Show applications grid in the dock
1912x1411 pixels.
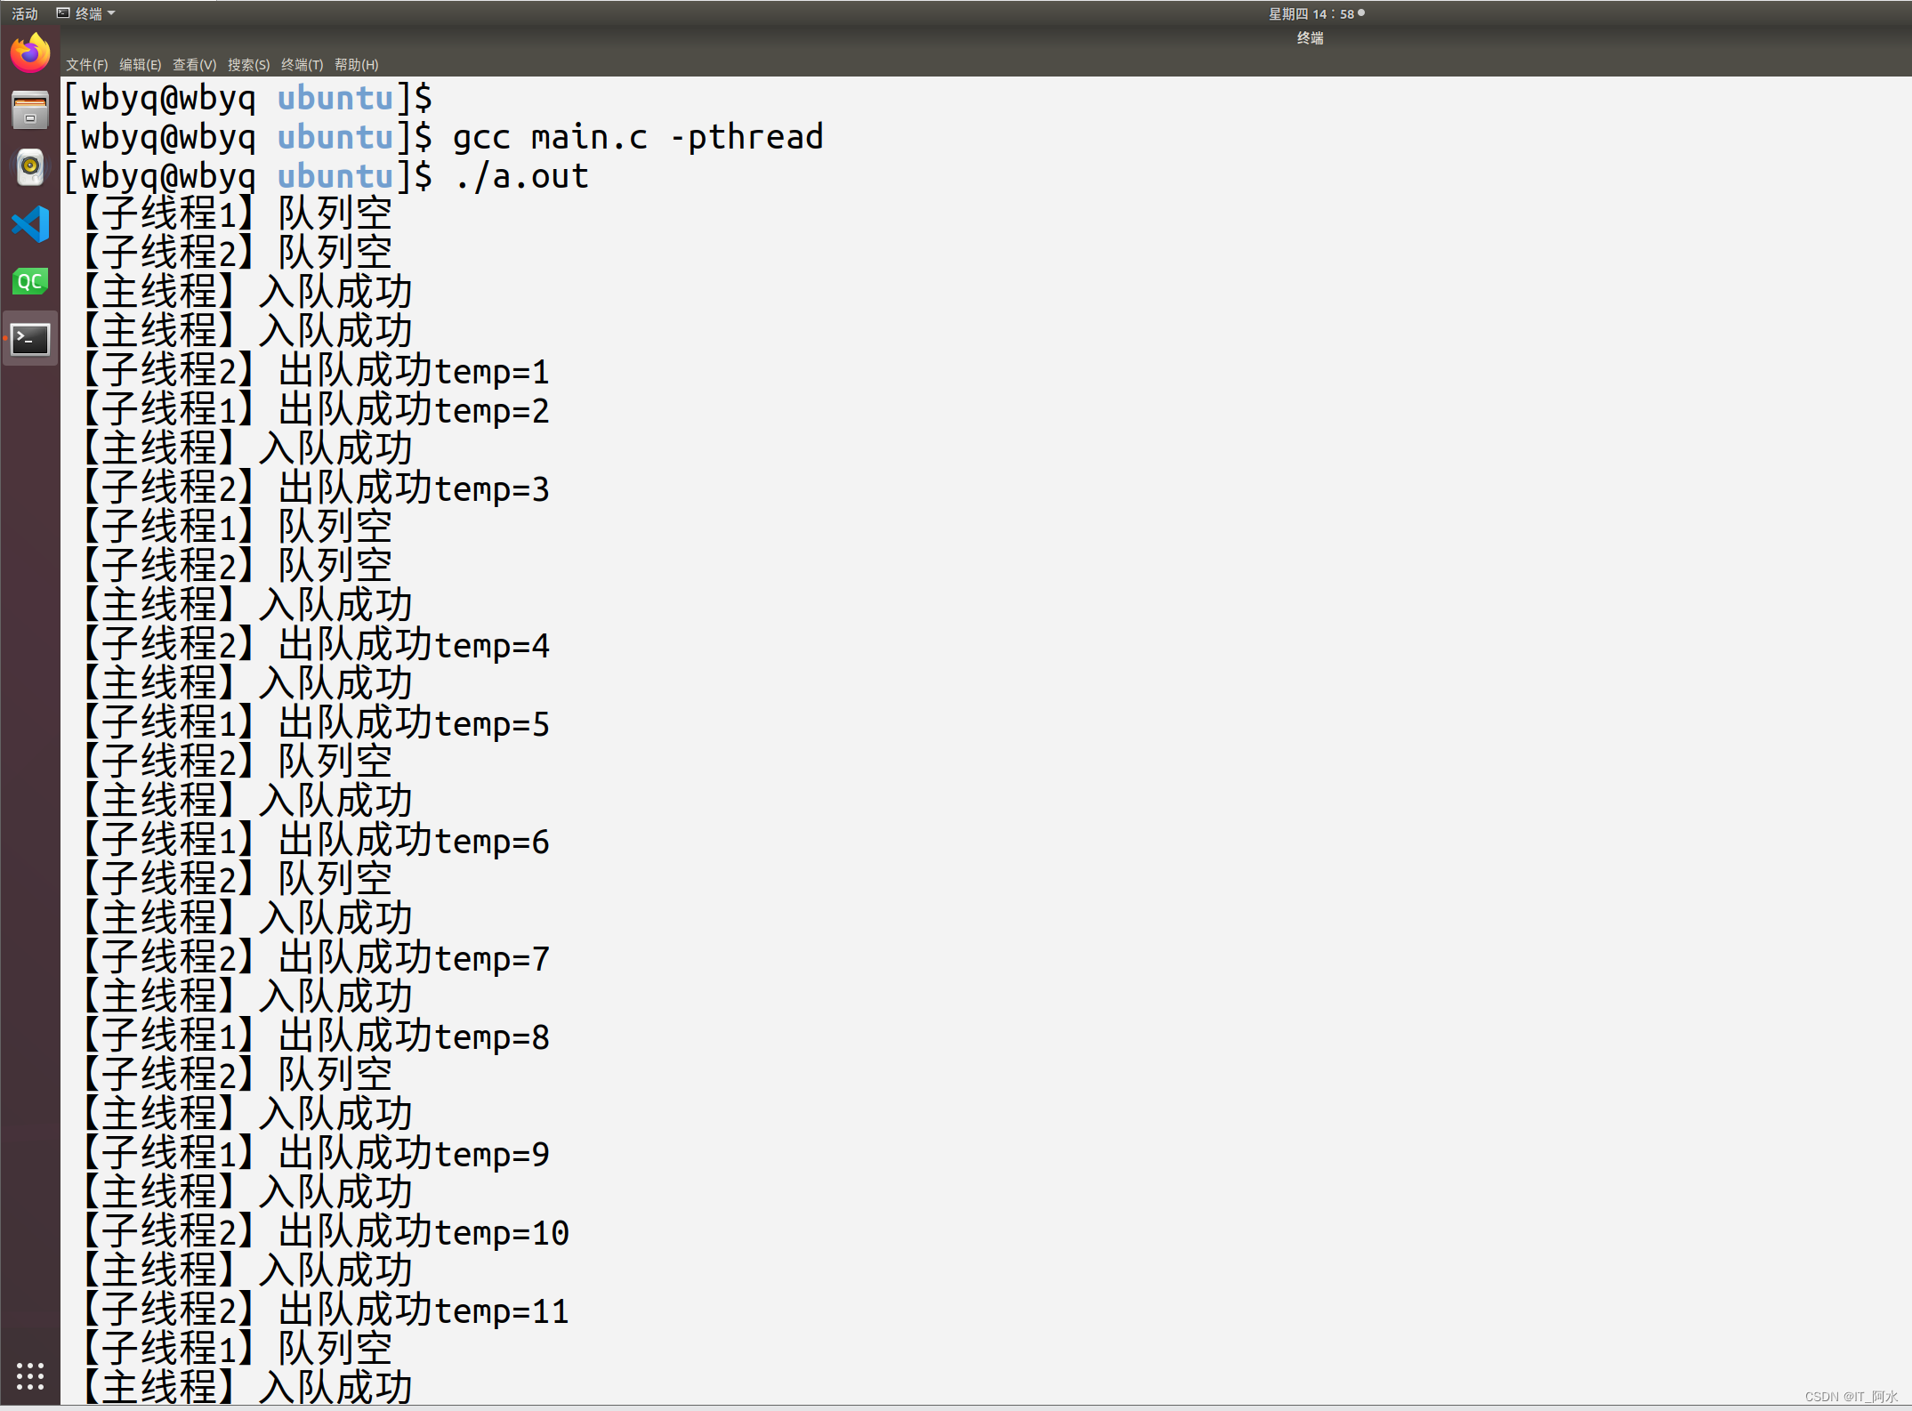30,1375
